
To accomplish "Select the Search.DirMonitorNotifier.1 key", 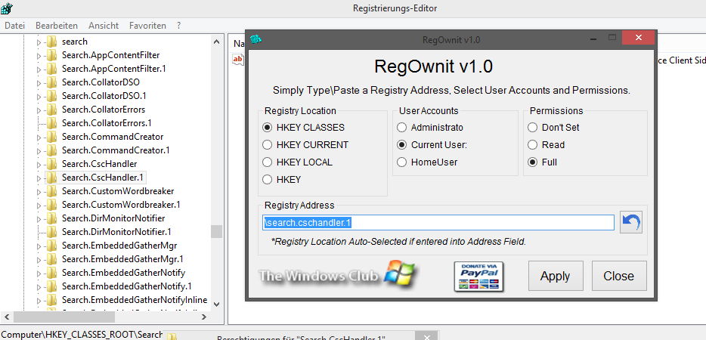I will [x=116, y=232].
